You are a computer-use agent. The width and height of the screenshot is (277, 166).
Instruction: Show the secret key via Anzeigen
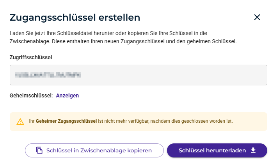pyautogui.click(x=67, y=95)
